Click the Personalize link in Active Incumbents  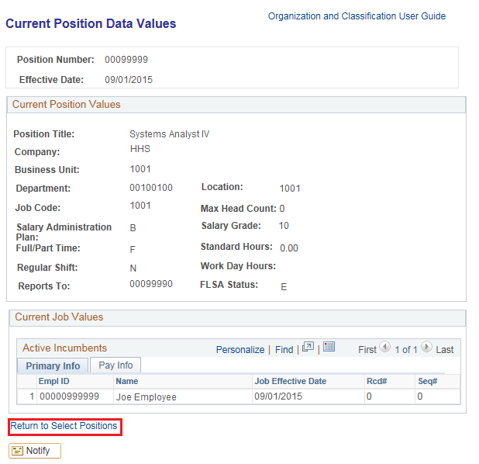click(239, 350)
